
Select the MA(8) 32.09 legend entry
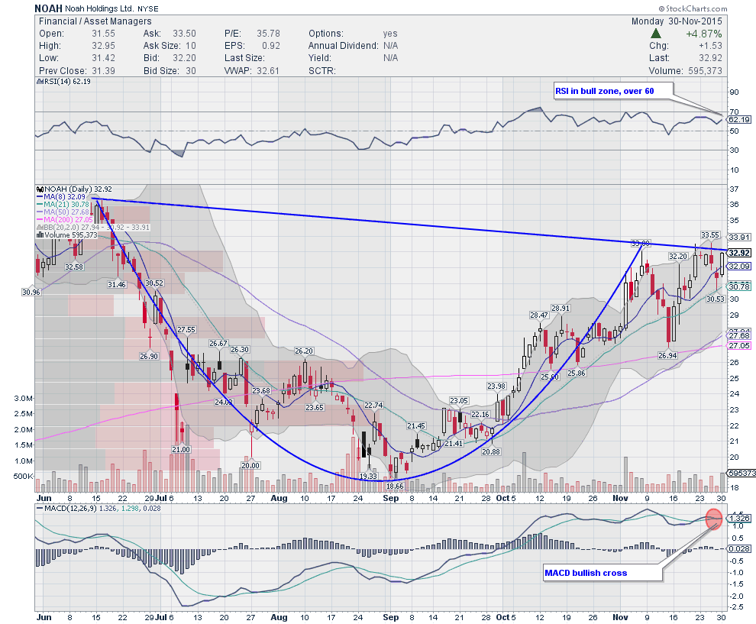coord(61,197)
